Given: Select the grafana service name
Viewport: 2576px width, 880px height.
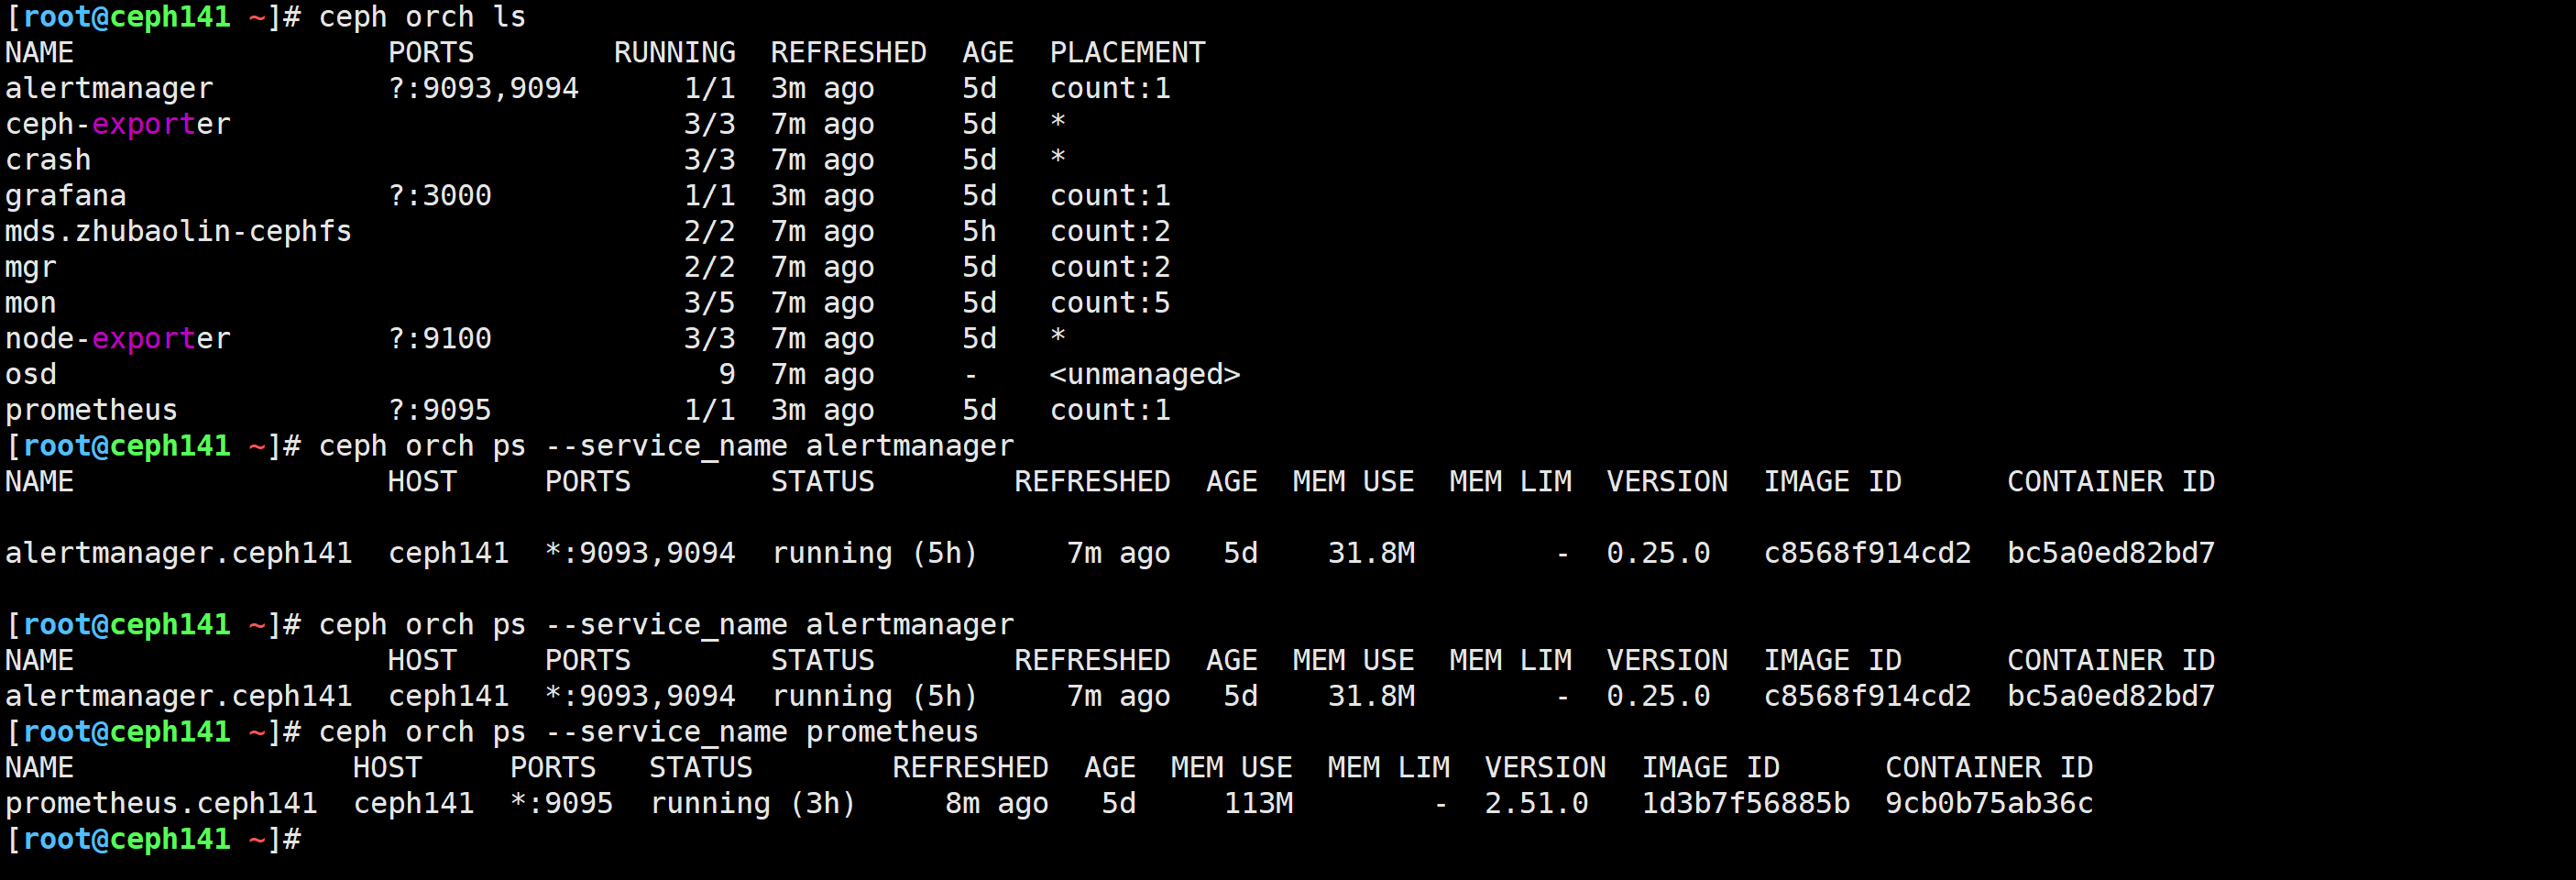Looking at the screenshot, I should coord(66,196).
